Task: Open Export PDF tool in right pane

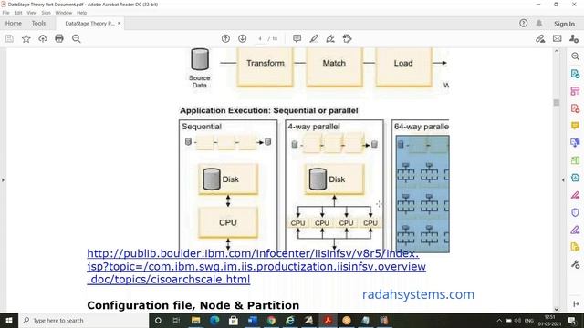Action: pyautogui.click(x=575, y=74)
